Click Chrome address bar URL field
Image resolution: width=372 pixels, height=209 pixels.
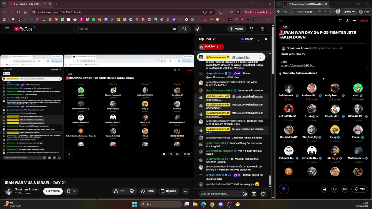116,12
